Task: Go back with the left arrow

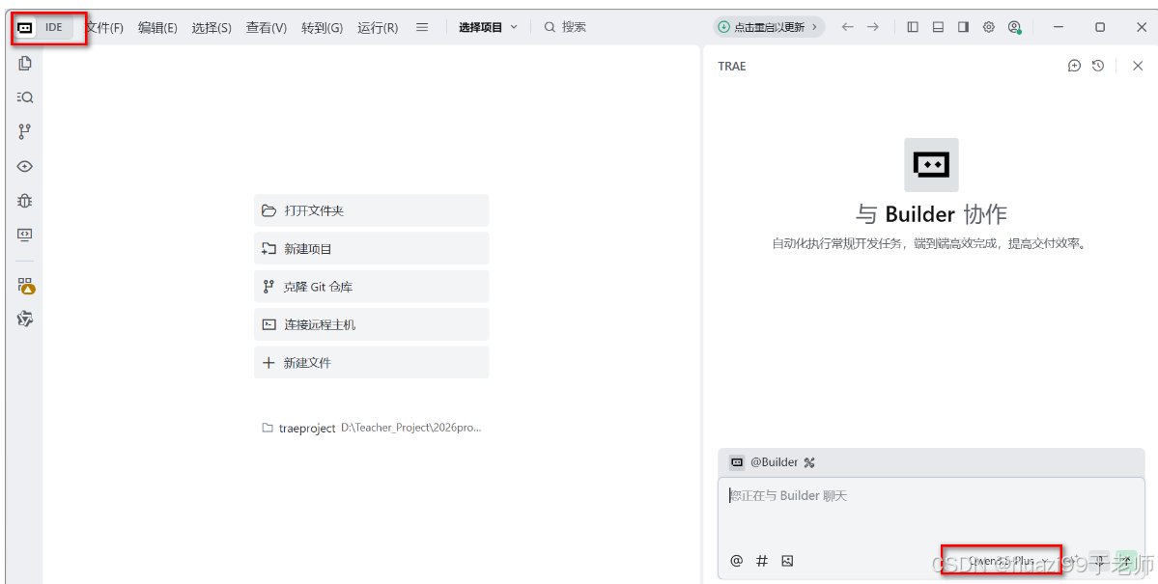Action: (848, 27)
